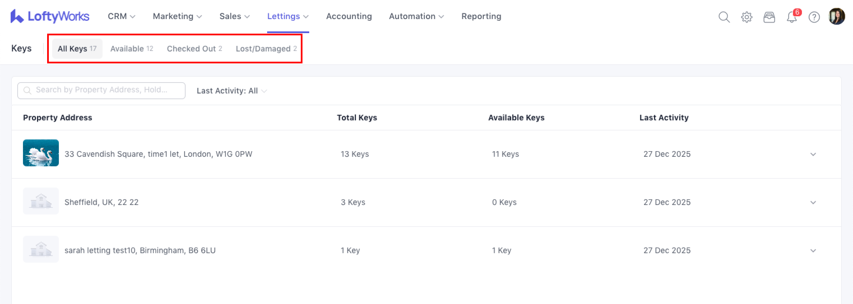Open the Marketing menu
The width and height of the screenshot is (853, 304).
pos(177,16)
